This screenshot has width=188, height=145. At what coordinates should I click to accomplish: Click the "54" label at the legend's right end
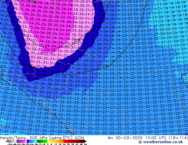[x=85, y=144]
